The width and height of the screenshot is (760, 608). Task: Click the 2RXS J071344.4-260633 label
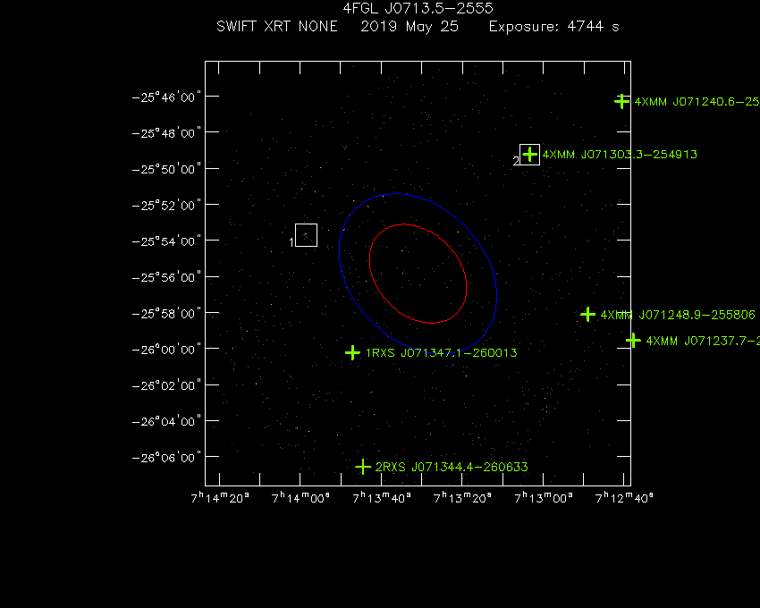tap(452, 467)
